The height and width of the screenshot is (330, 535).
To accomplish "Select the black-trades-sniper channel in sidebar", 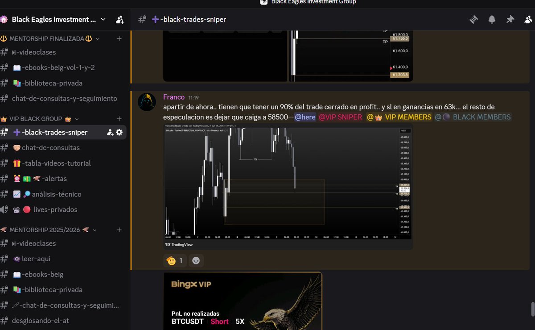I will 50,132.
